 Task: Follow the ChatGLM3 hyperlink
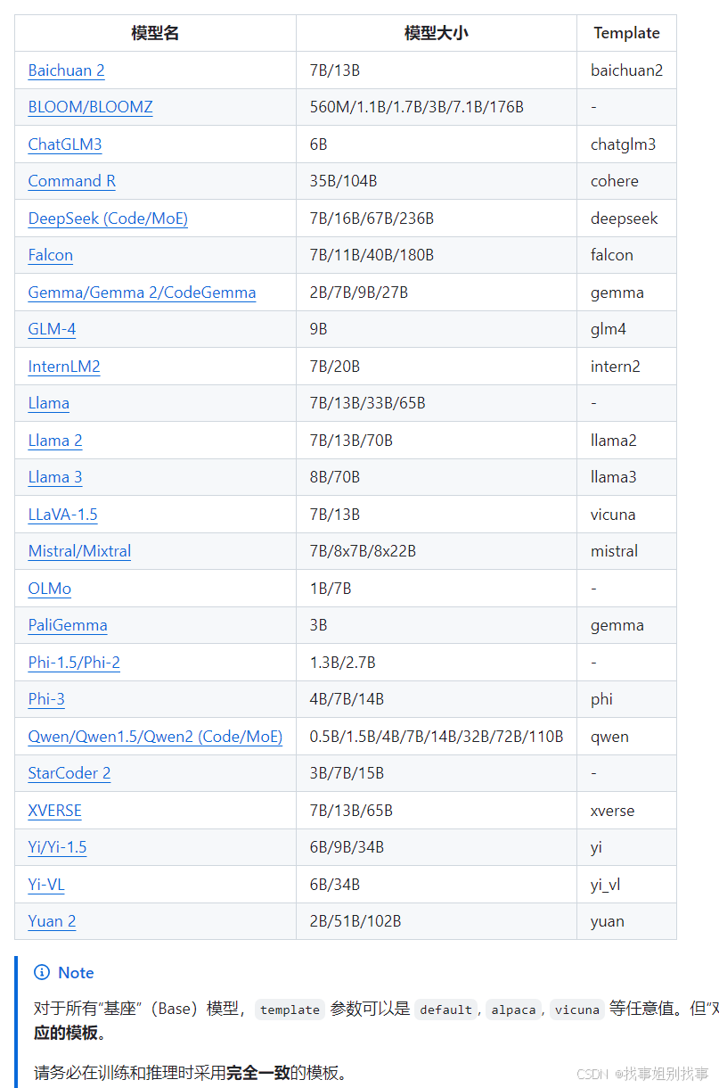(x=64, y=144)
